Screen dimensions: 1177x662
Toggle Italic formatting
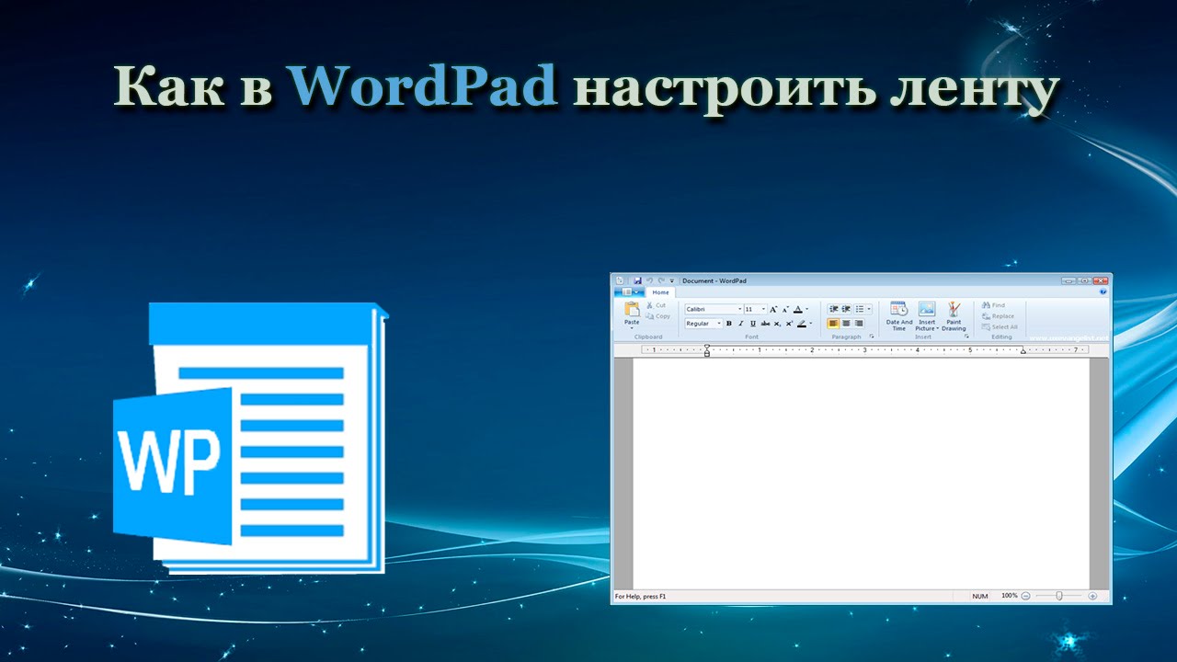(741, 324)
